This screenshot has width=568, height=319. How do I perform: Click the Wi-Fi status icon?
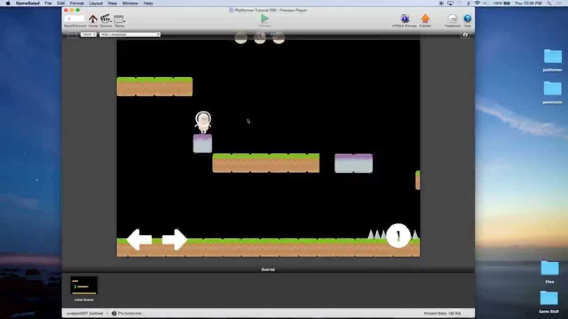477,3
